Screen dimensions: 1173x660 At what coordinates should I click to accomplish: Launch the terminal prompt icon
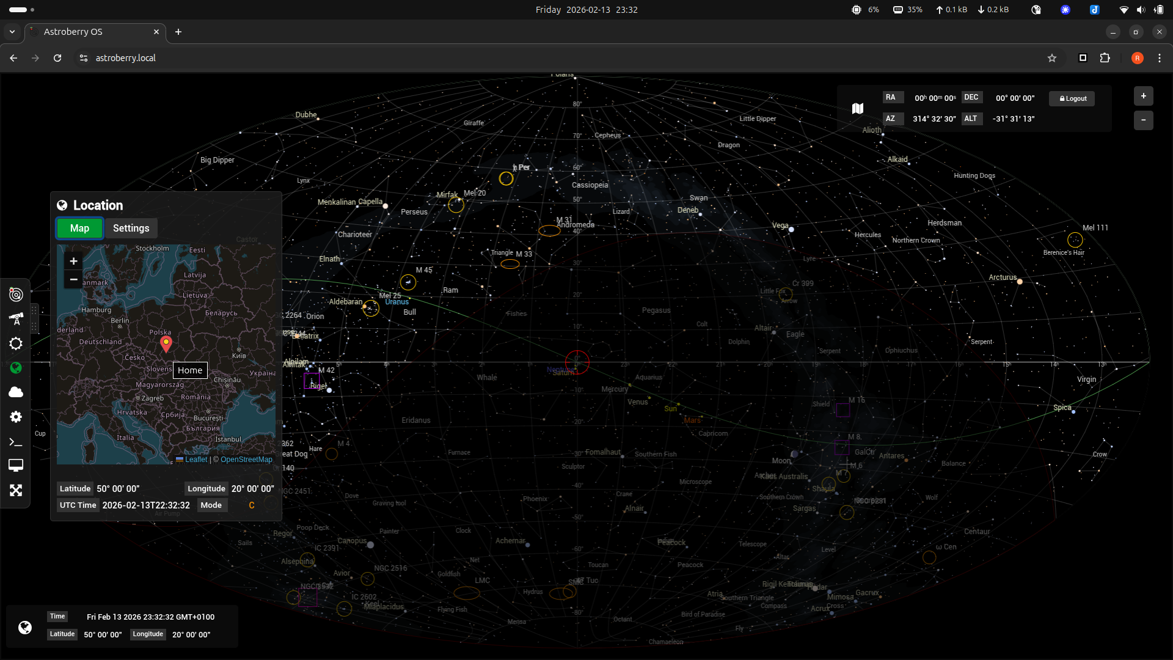point(16,442)
